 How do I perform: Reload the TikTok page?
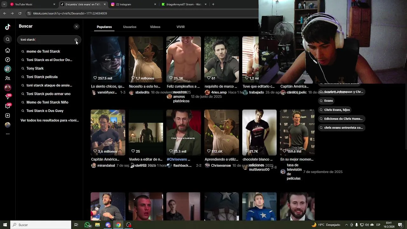point(20,13)
